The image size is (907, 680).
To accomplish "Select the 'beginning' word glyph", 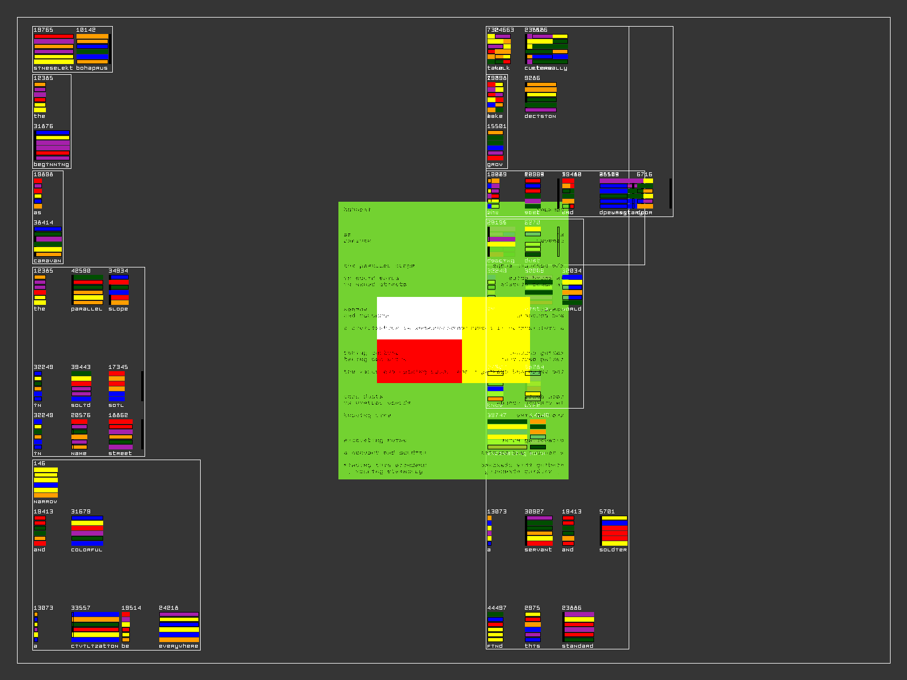I will pyautogui.click(x=52, y=146).
